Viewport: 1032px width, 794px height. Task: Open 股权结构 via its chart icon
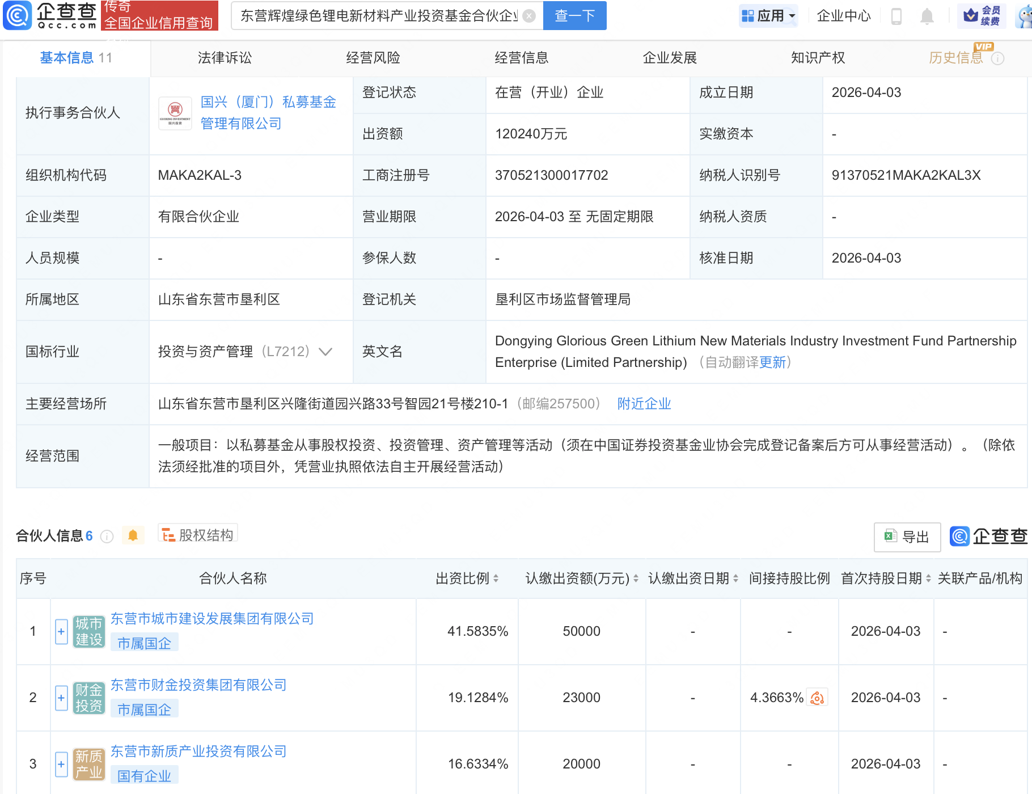(167, 535)
